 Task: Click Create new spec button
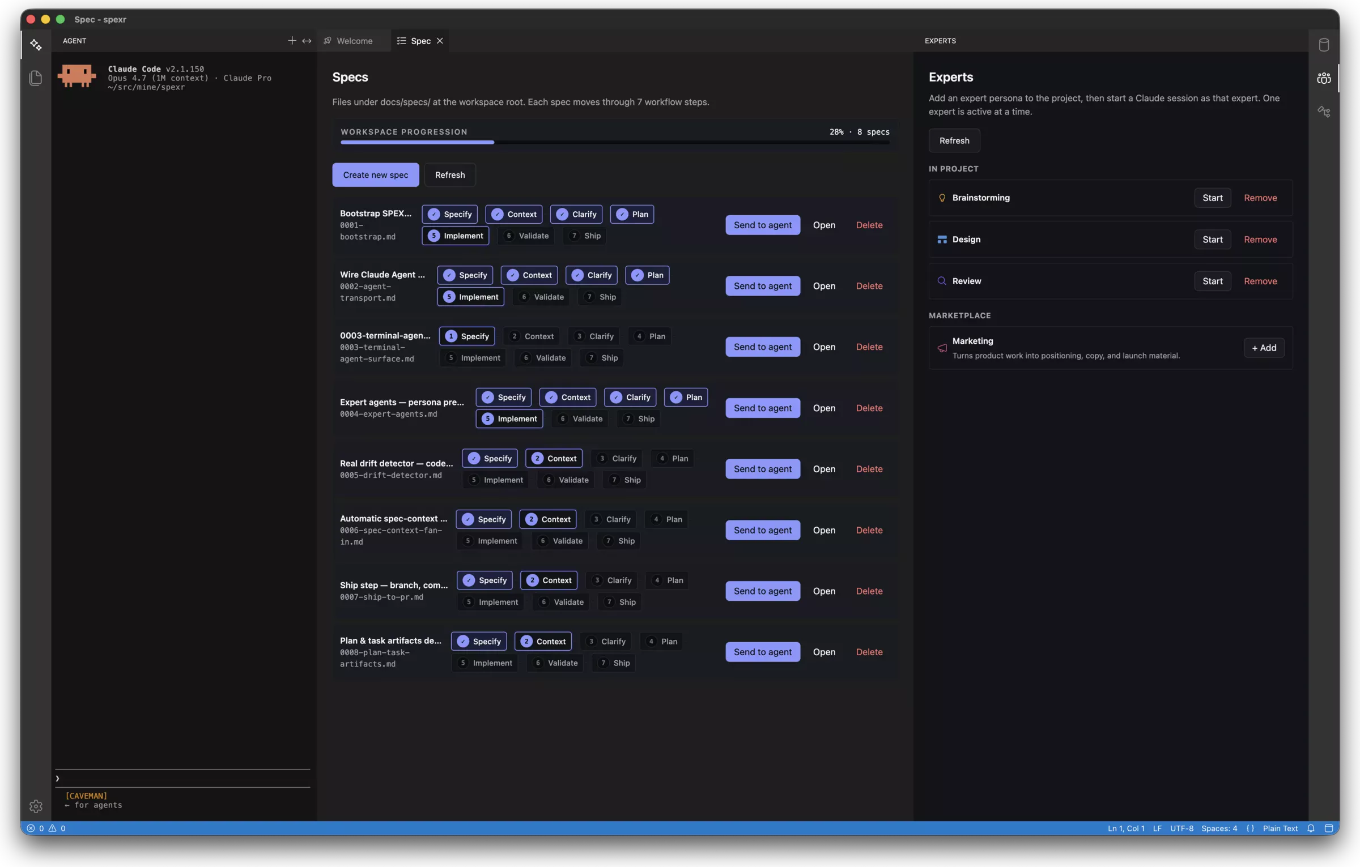pos(375,175)
